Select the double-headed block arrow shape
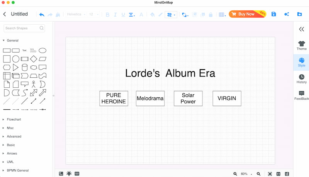Image resolution: width=309 pixels, height=177 pixels. pos(34,93)
